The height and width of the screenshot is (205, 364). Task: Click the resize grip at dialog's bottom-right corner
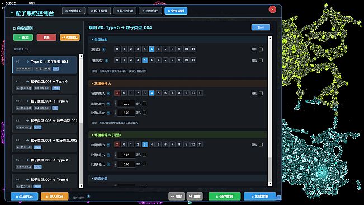click(x=278, y=198)
